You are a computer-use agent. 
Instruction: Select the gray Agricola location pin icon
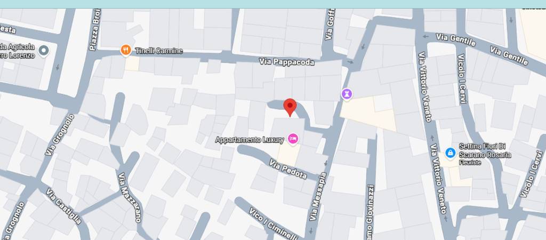(44, 51)
